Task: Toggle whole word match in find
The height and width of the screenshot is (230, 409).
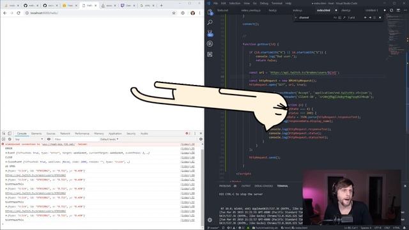Action: [x=339, y=17]
